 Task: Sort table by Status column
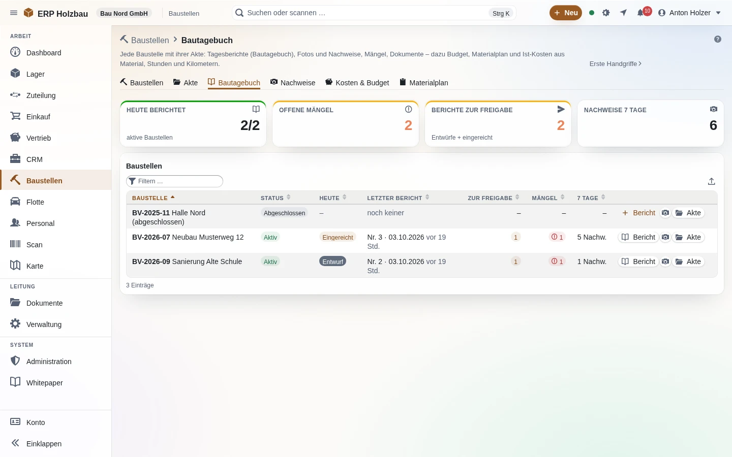276,198
